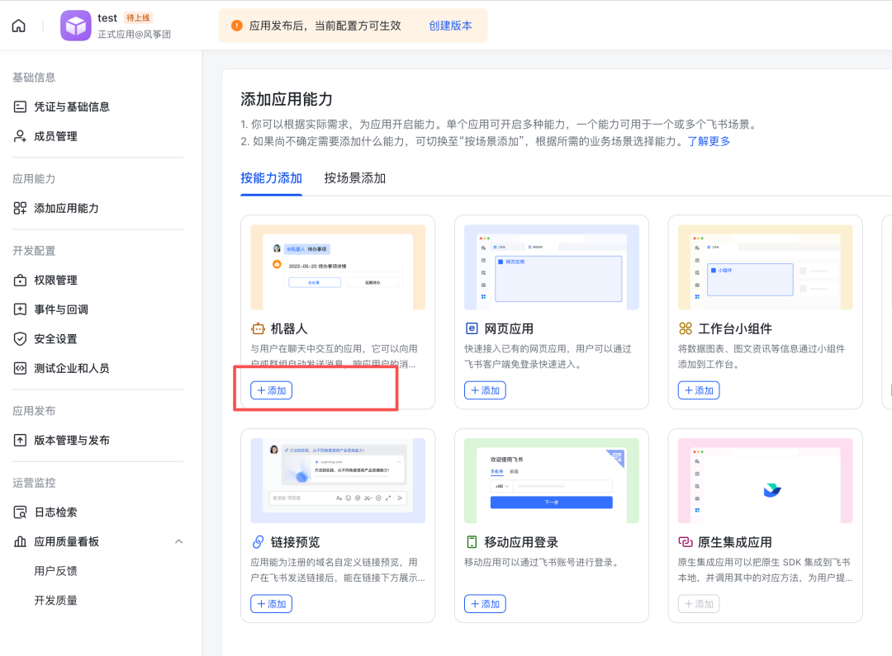Click the 凭证与基础信息 sidebar icon
The width and height of the screenshot is (892, 656).
(x=20, y=107)
